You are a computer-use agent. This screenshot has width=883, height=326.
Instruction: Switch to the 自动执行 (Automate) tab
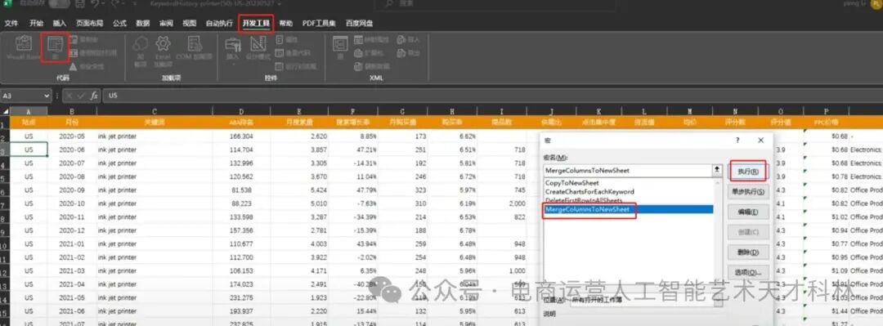[219, 24]
